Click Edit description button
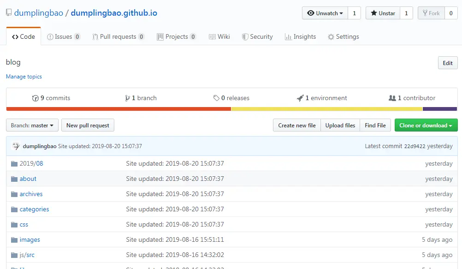 click(x=448, y=63)
